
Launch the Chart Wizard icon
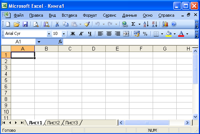coord(165,24)
